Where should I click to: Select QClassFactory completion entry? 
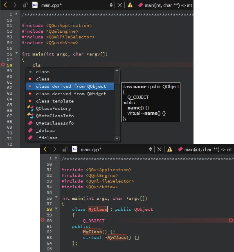tap(70, 109)
